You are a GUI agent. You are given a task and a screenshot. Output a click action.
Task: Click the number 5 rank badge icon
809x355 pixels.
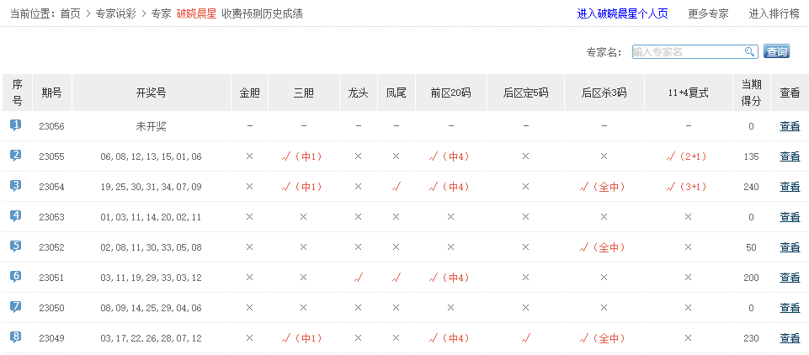tap(16, 246)
